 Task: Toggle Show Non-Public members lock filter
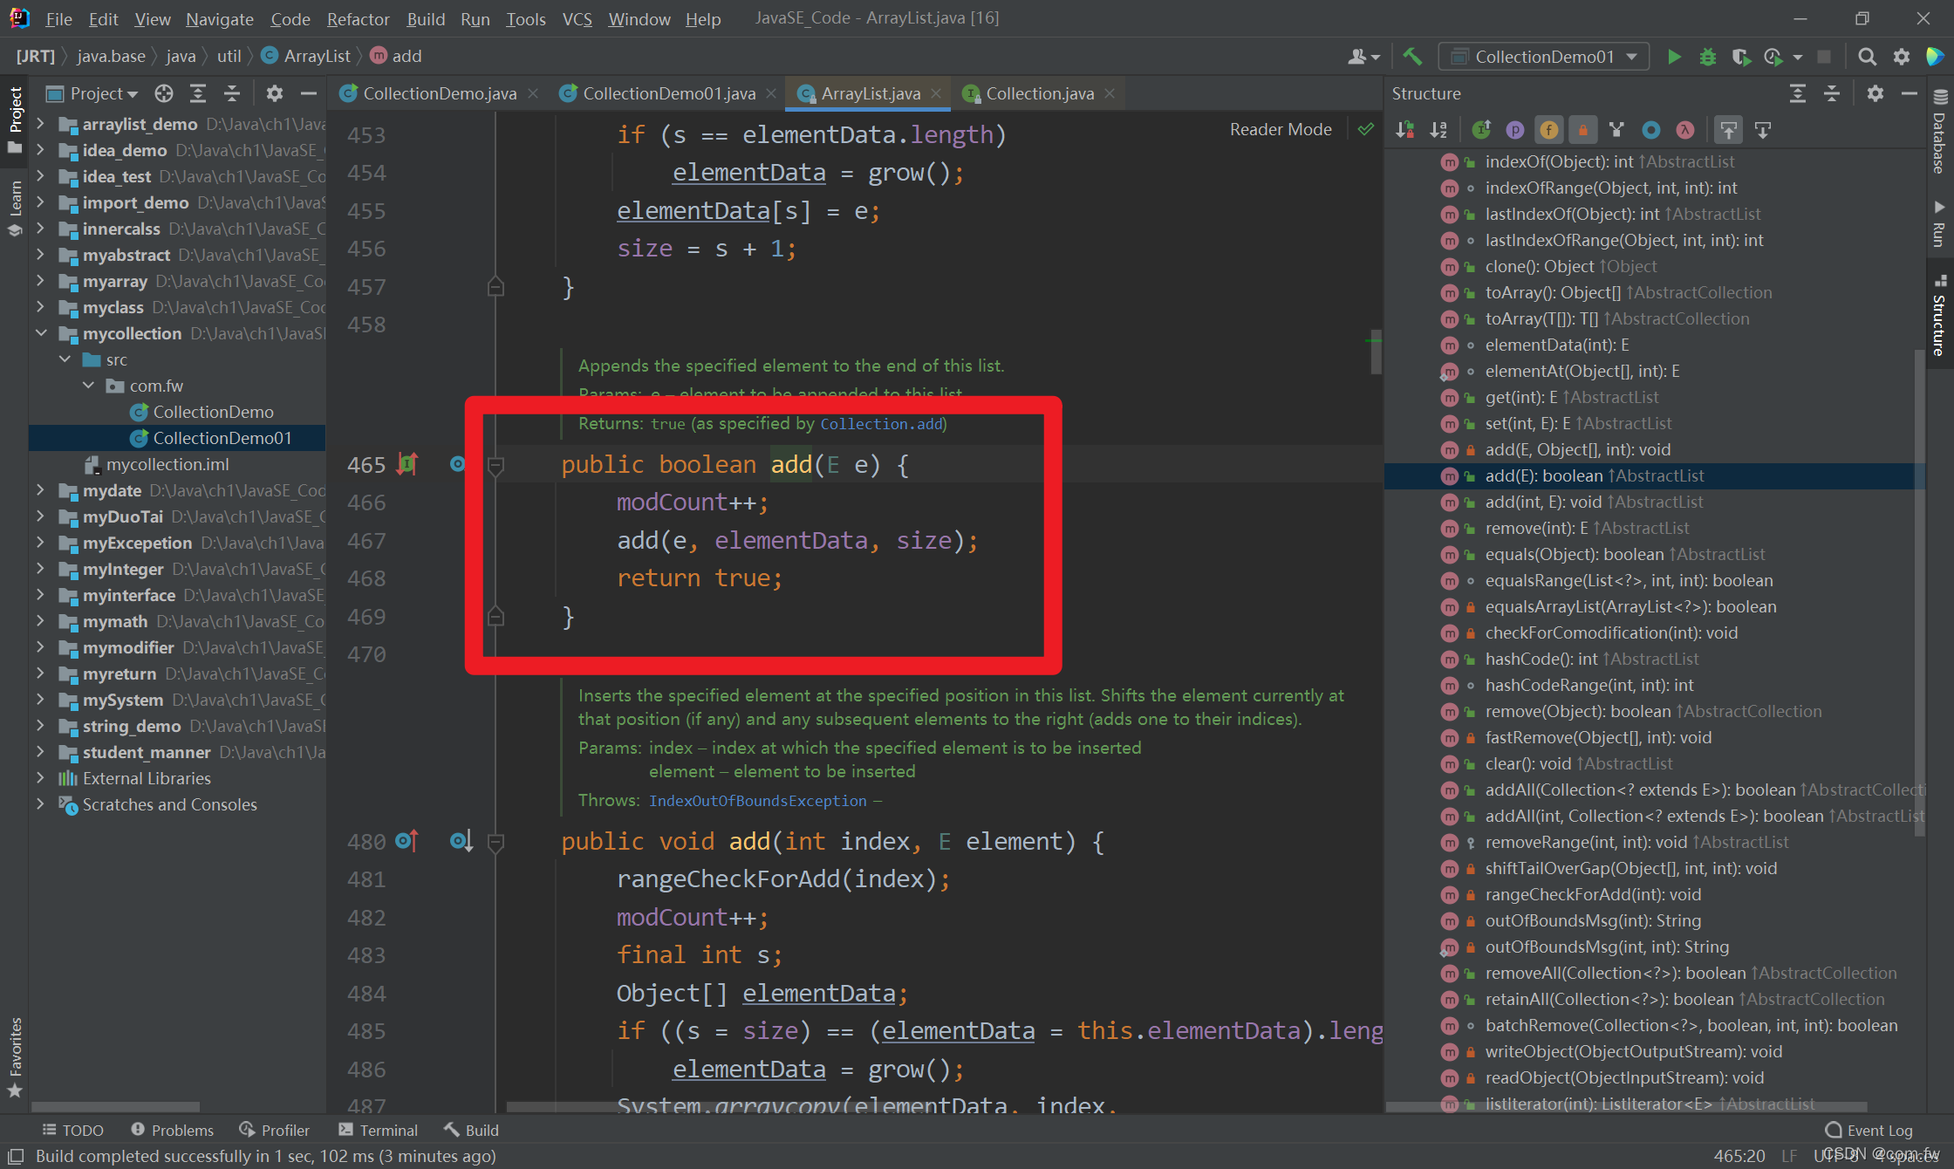point(1582,130)
